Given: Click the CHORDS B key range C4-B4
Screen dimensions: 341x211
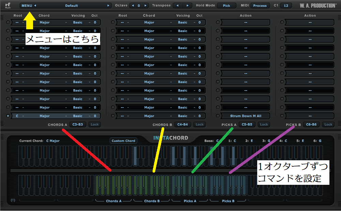Looking at the screenshot, I should click(x=183, y=125).
